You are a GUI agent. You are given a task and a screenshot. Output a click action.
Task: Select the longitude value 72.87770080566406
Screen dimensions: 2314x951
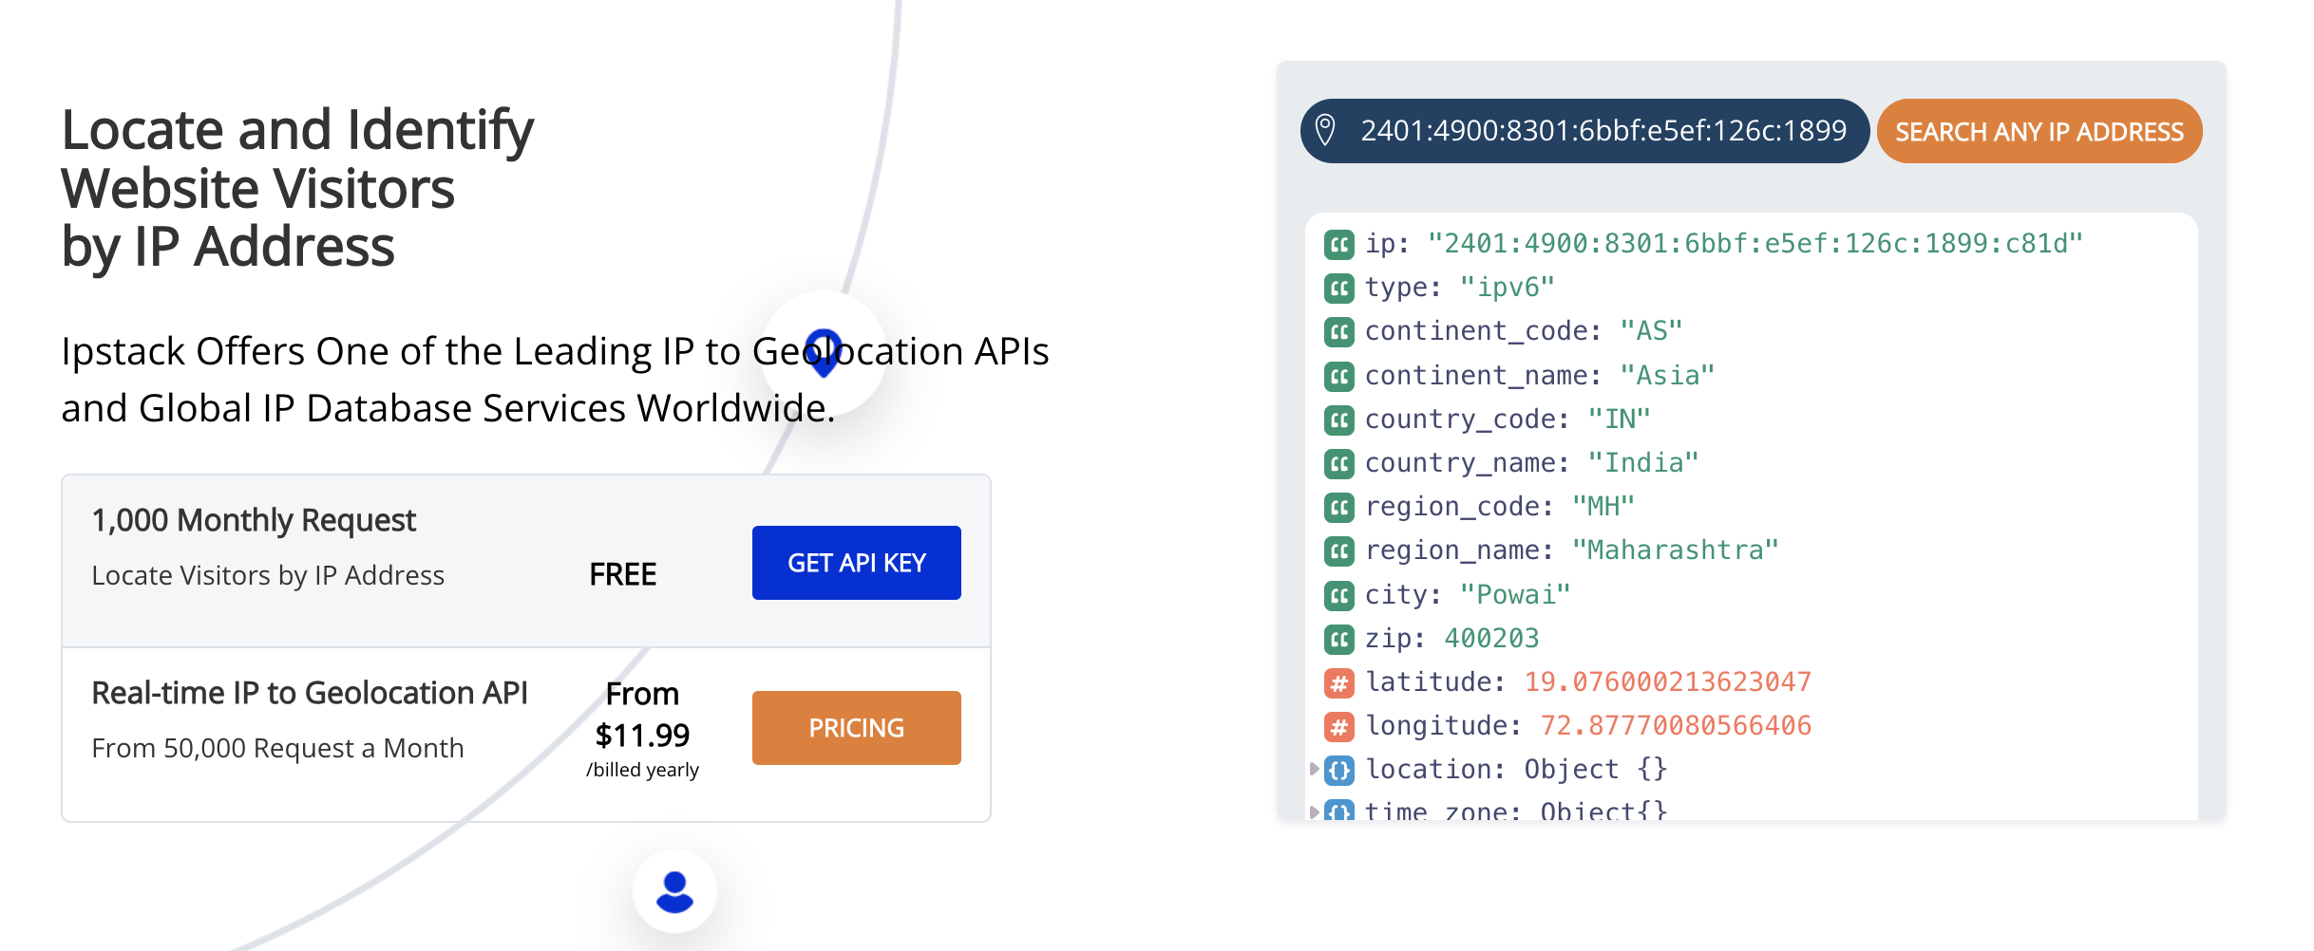pyautogui.click(x=1676, y=726)
